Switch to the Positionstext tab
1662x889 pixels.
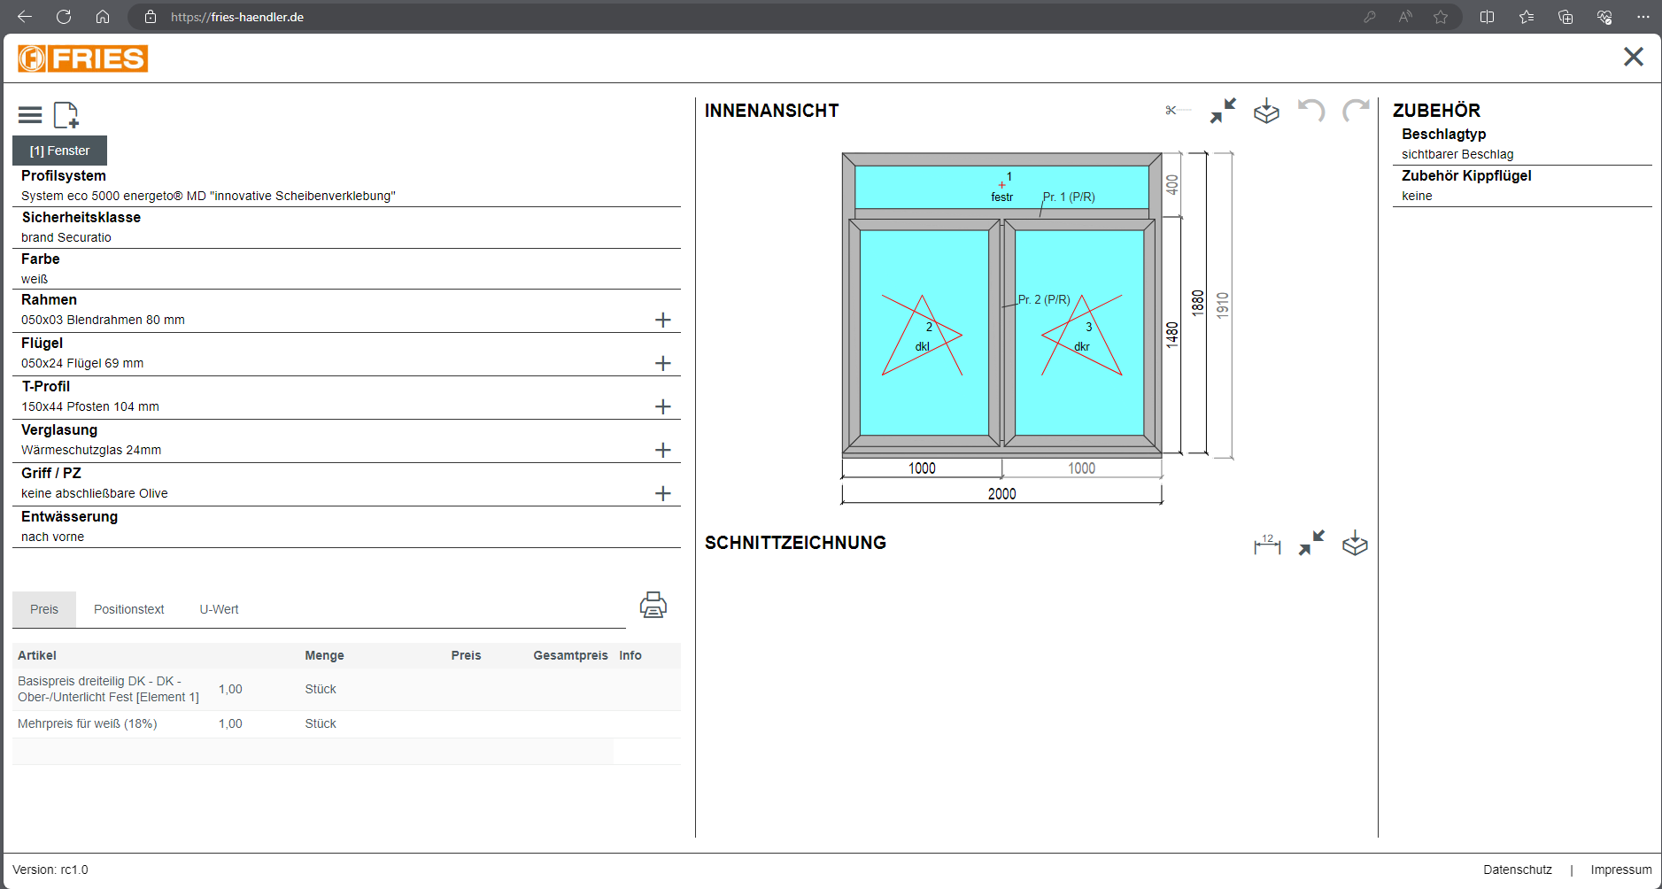129,609
